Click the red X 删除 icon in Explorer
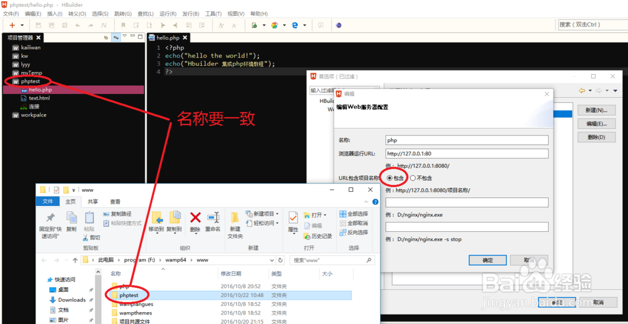This screenshot has height=324, width=628. pyautogui.click(x=195, y=217)
